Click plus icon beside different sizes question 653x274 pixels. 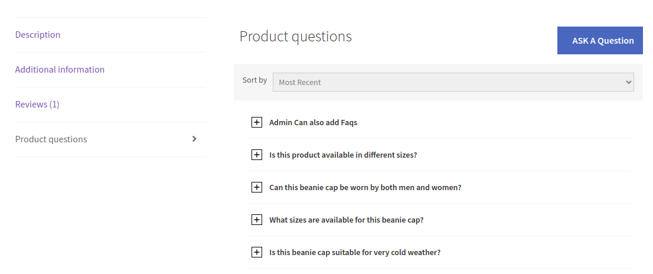click(x=256, y=155)
